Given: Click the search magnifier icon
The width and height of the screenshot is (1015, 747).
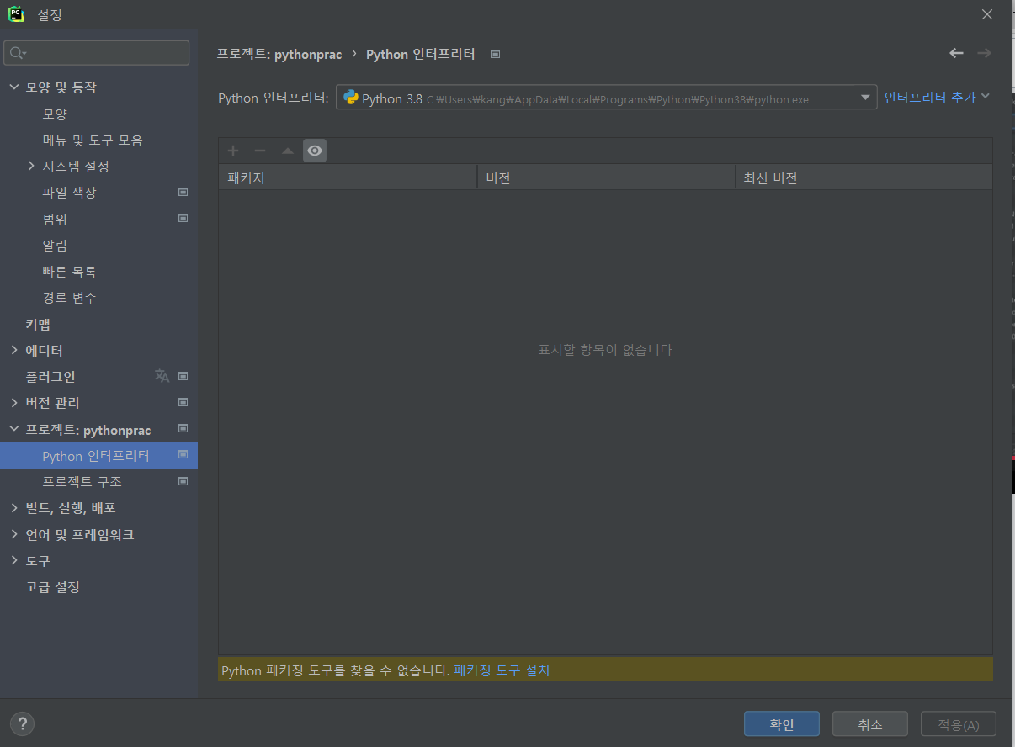Looking at the screenshot, I should 17,53.
